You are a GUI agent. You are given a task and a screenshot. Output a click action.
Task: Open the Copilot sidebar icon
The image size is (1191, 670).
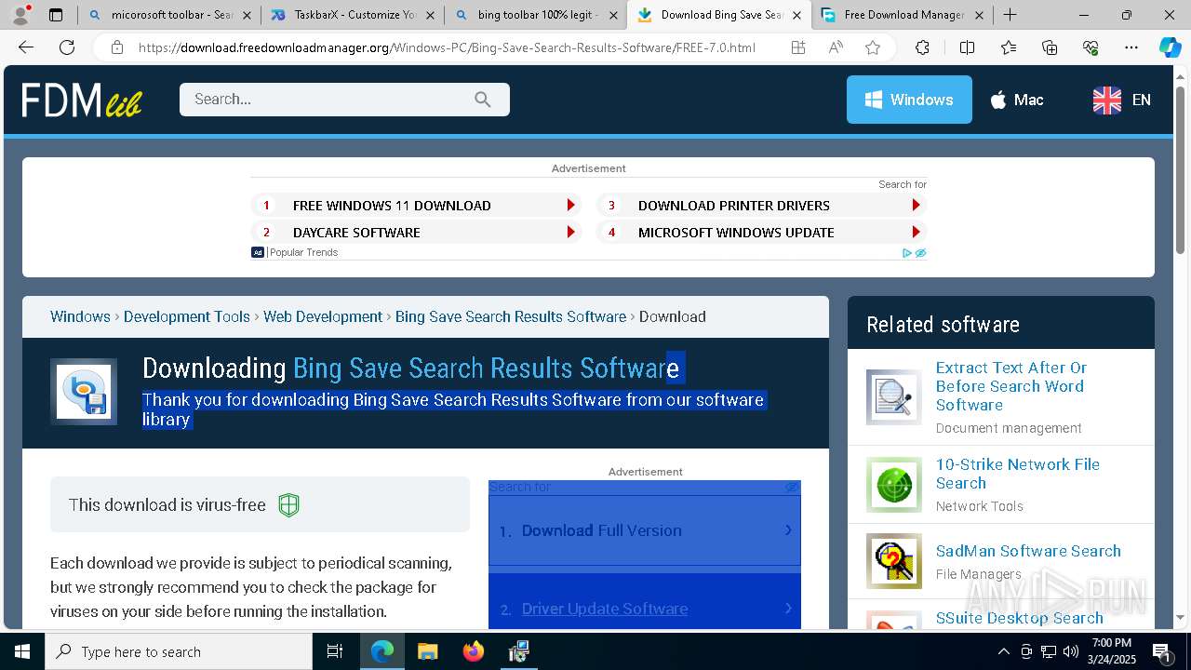pyautogui.click(x=1170, y=47)
